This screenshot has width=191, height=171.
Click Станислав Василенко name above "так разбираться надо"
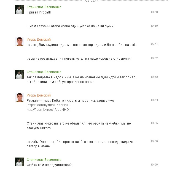(44, 72)
